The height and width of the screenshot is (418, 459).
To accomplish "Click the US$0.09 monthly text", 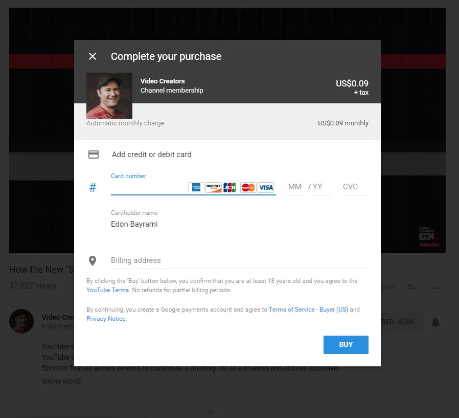I will [x=343, y=123].
